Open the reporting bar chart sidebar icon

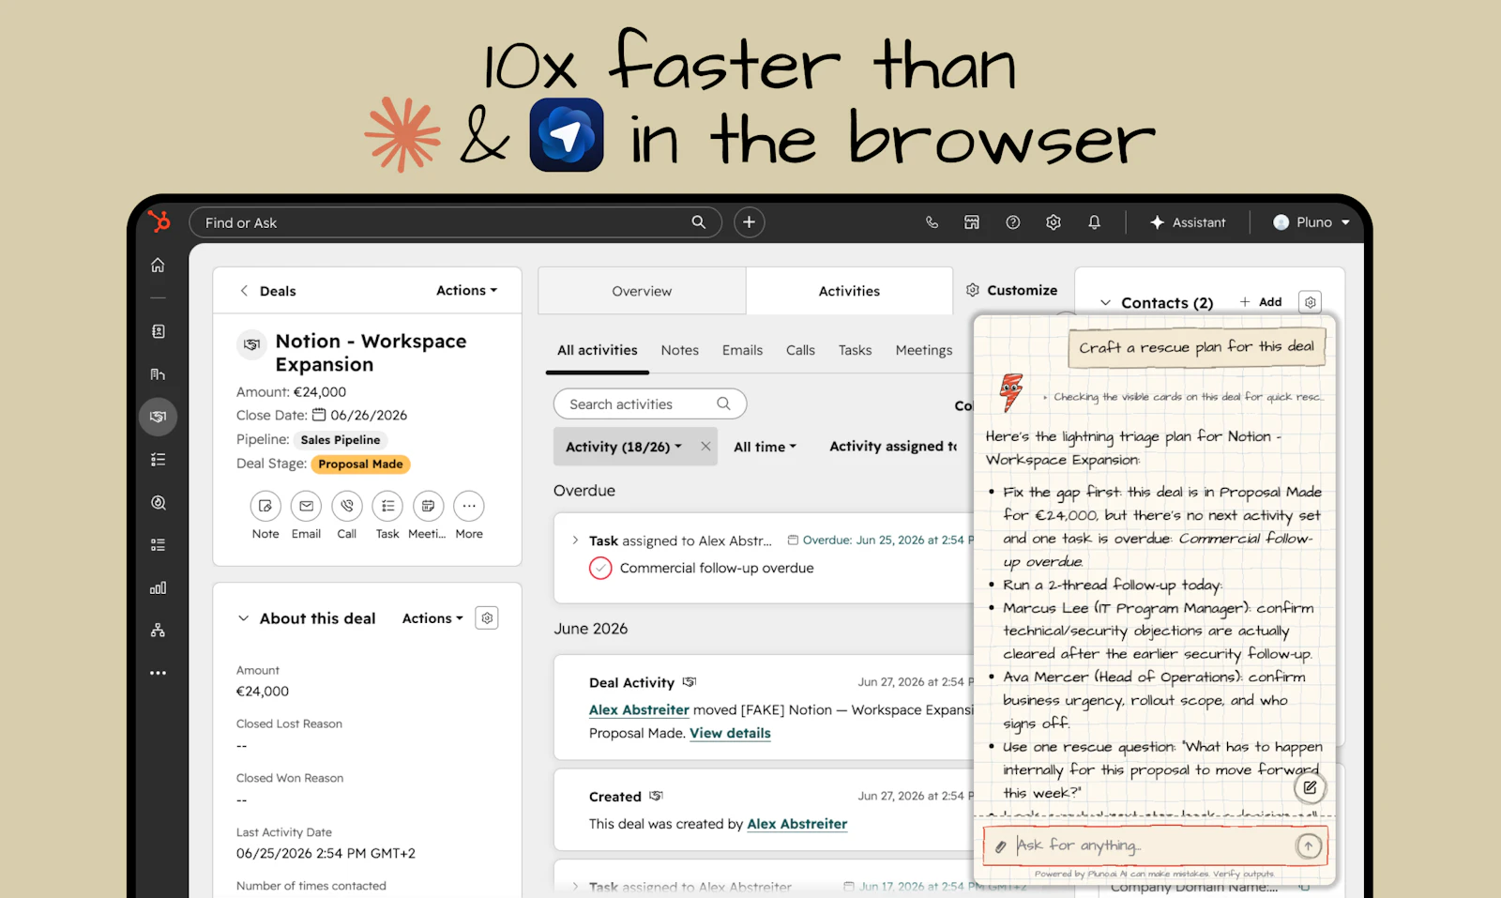pyautogui.click(x=158, y=587)
